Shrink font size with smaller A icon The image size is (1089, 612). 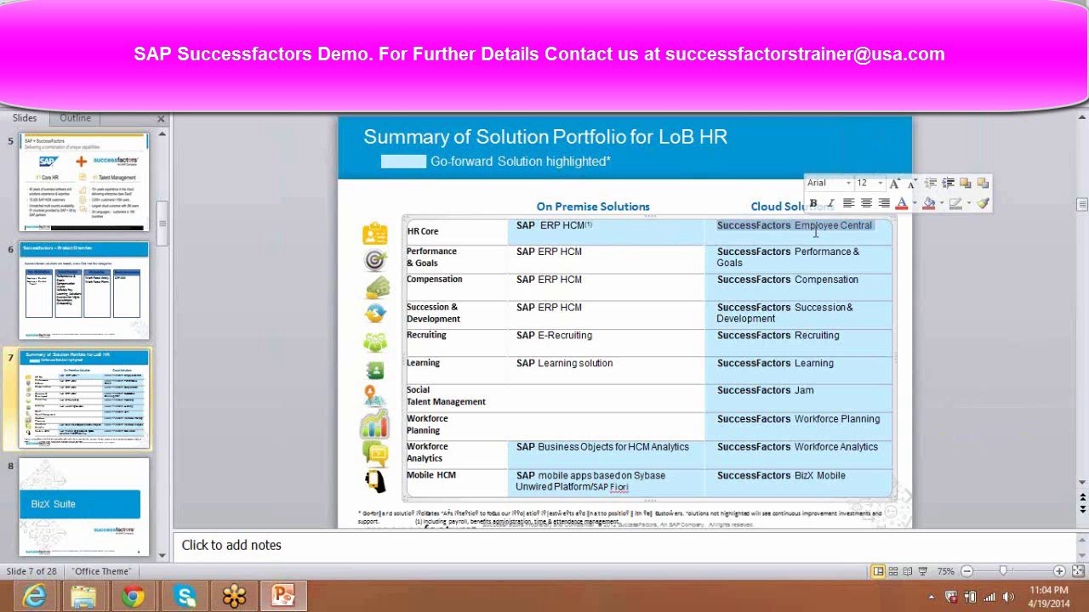911,184
